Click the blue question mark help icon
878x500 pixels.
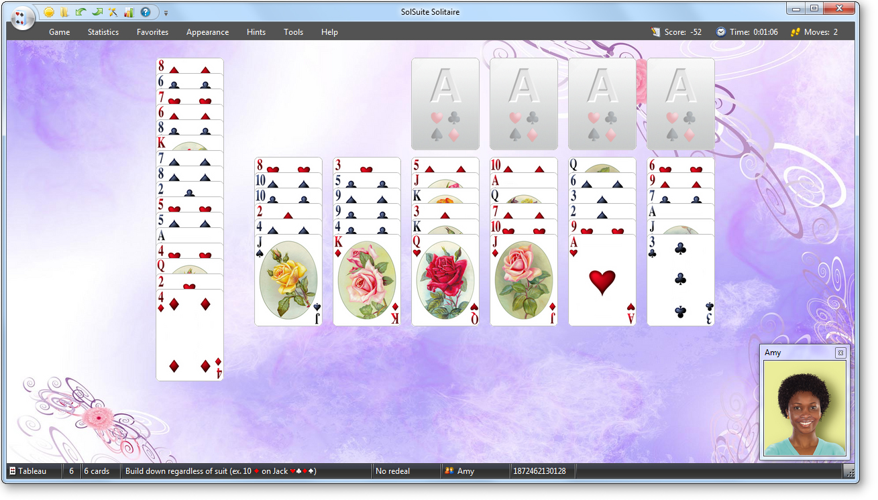(145, 12)
